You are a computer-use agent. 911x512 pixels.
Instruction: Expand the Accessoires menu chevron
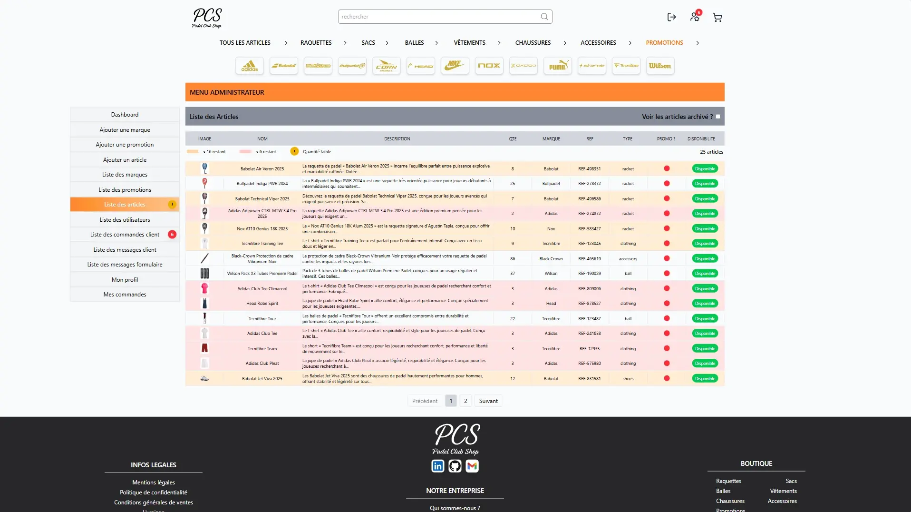pos(630,43)
